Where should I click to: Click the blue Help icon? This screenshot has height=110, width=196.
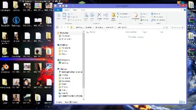(185, 10)
